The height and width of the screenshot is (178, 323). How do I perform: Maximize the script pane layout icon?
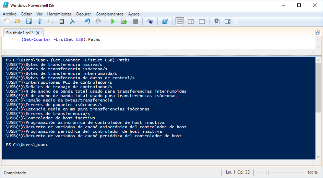(202, 21)
